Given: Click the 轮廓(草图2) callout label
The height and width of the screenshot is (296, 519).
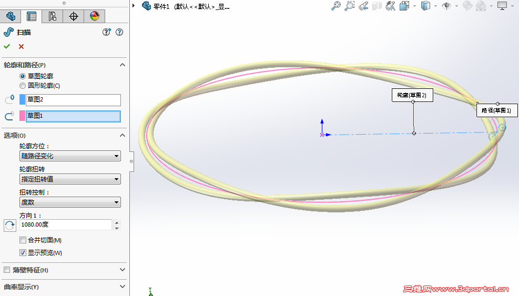Looking at the screenshot, I should pyautogui.click(x=412, y=95).
